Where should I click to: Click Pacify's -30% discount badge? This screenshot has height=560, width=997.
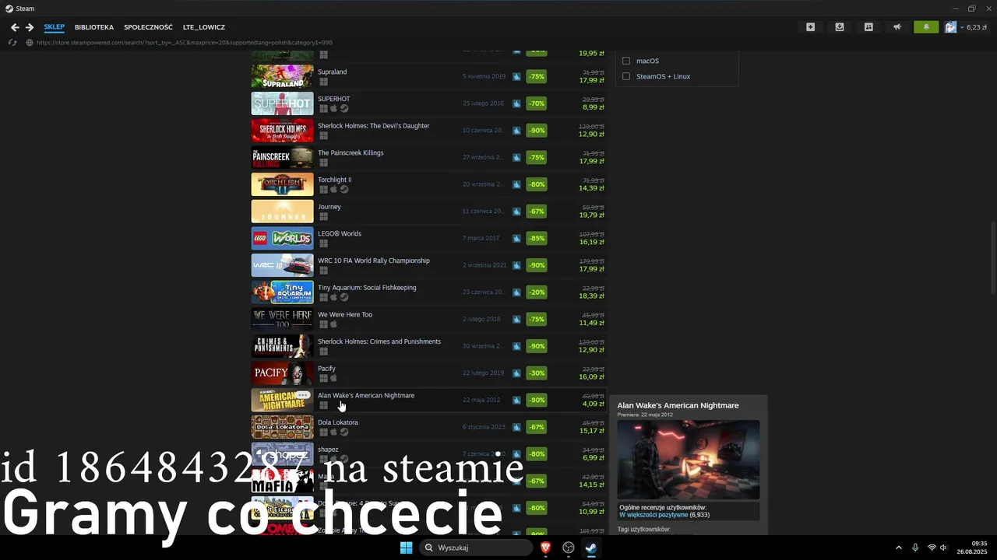(x=537, y=373)
